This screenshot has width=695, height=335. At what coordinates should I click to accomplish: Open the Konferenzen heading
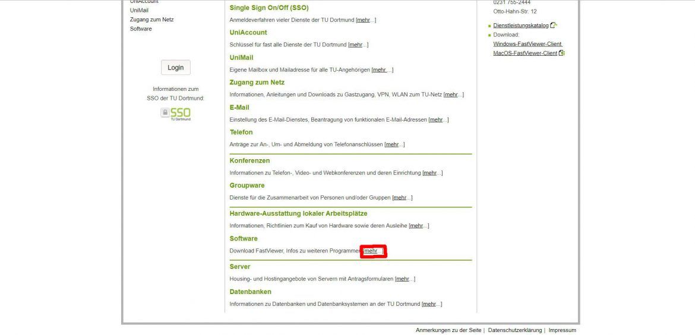click(x=249, y=160)
